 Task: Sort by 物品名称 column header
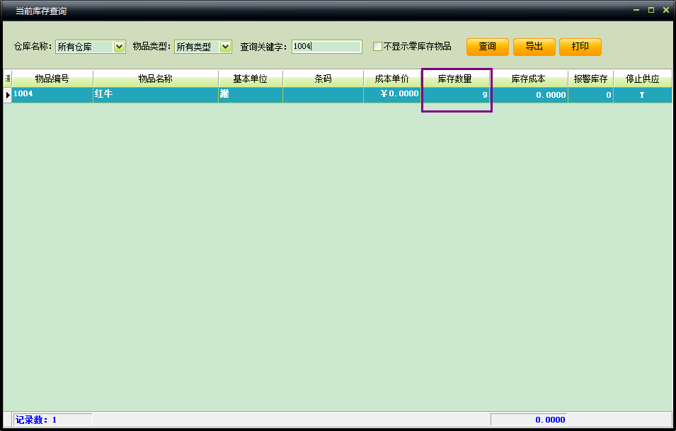(156, 79)
